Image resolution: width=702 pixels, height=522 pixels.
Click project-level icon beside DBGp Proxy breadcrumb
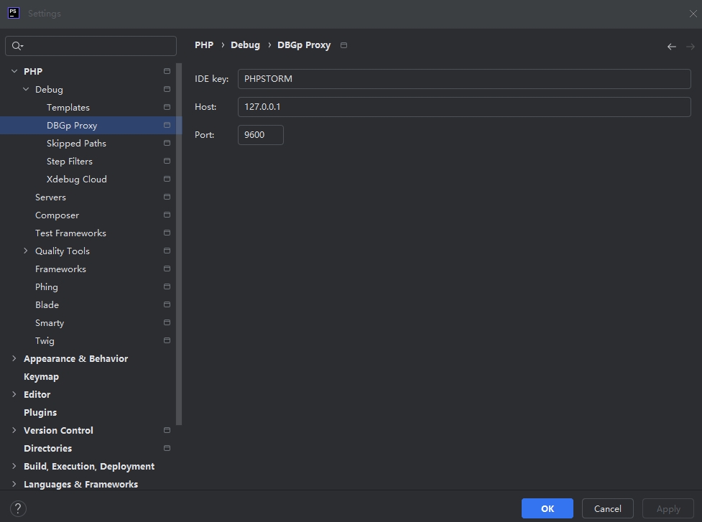coord(344,45)
